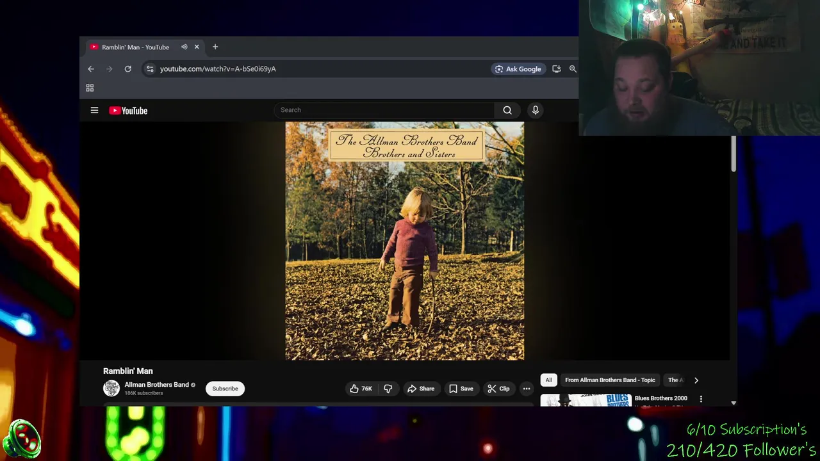This screenshot has height=461, width=820.
Task: Show next filter chips with right arrow
Action: tap(696, 380)
